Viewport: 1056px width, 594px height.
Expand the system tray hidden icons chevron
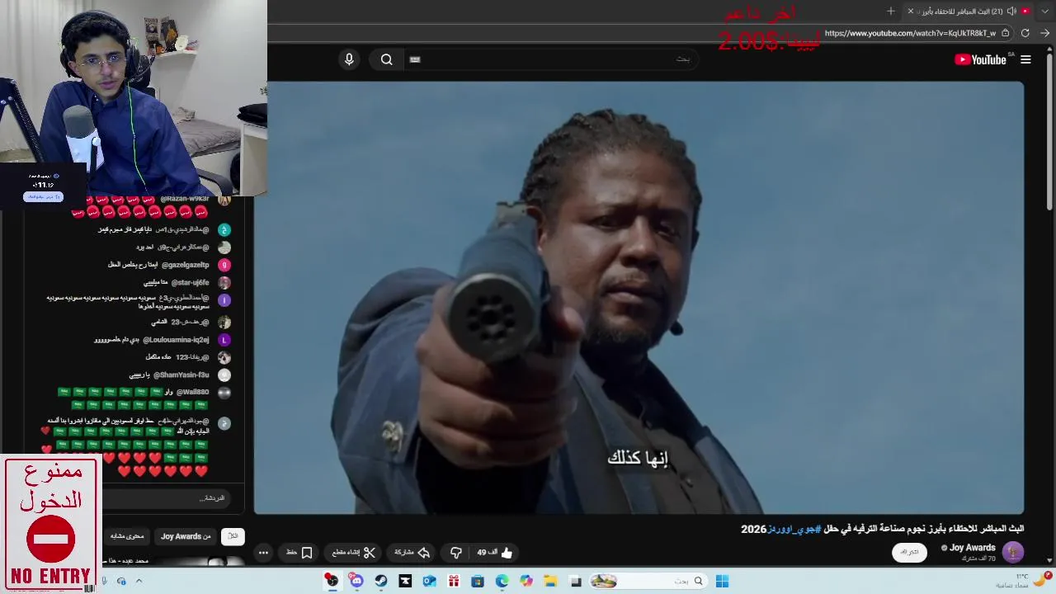pyautogui.click(x=138, y=581)
